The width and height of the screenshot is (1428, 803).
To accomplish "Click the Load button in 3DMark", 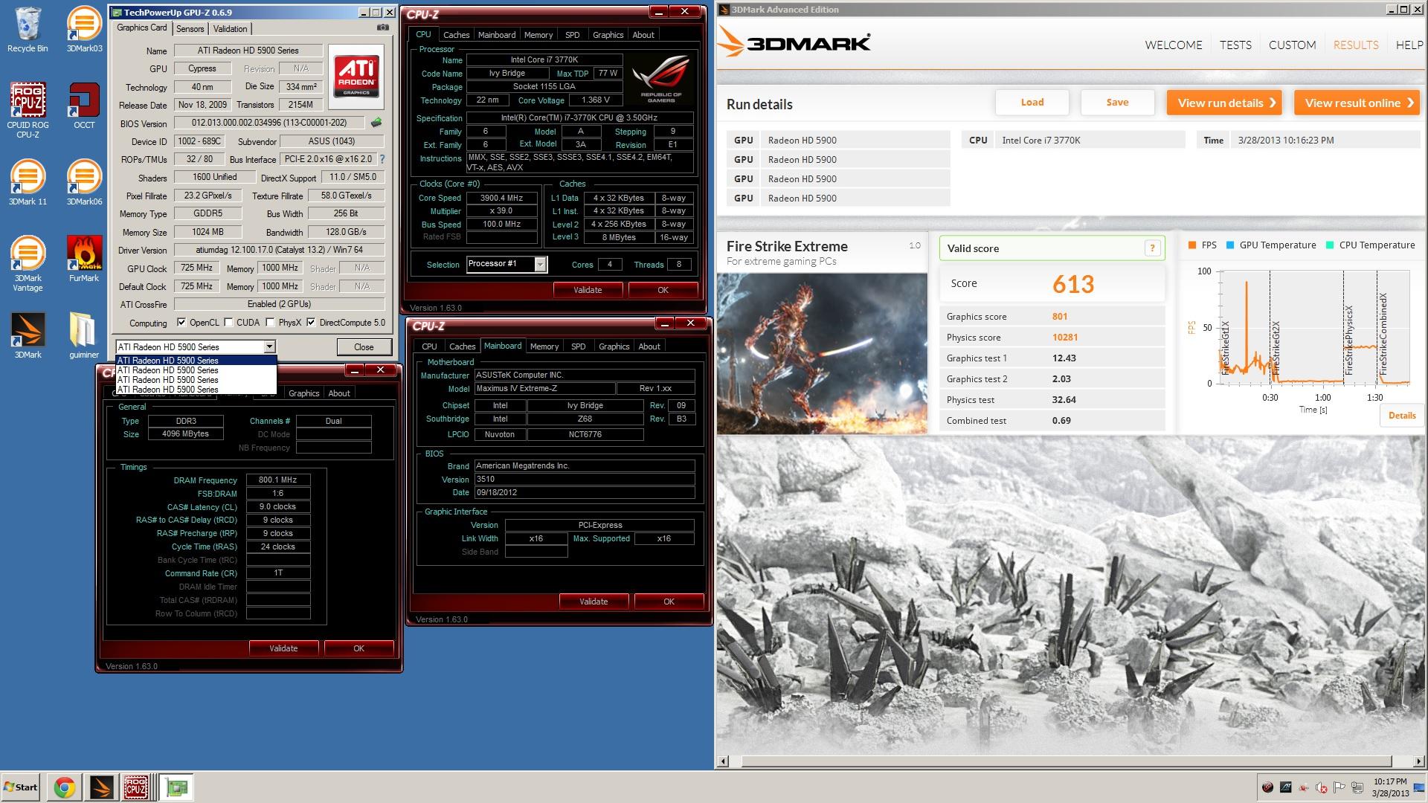I will coord(1032,103).
